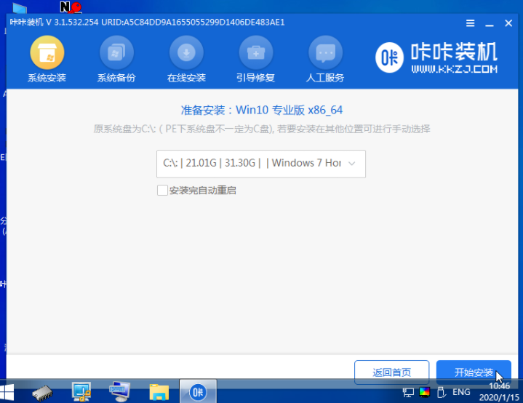Open the 引导修复 toolbox icon
This screenshot has width=523, height=403.
click(x=256, y=52)
